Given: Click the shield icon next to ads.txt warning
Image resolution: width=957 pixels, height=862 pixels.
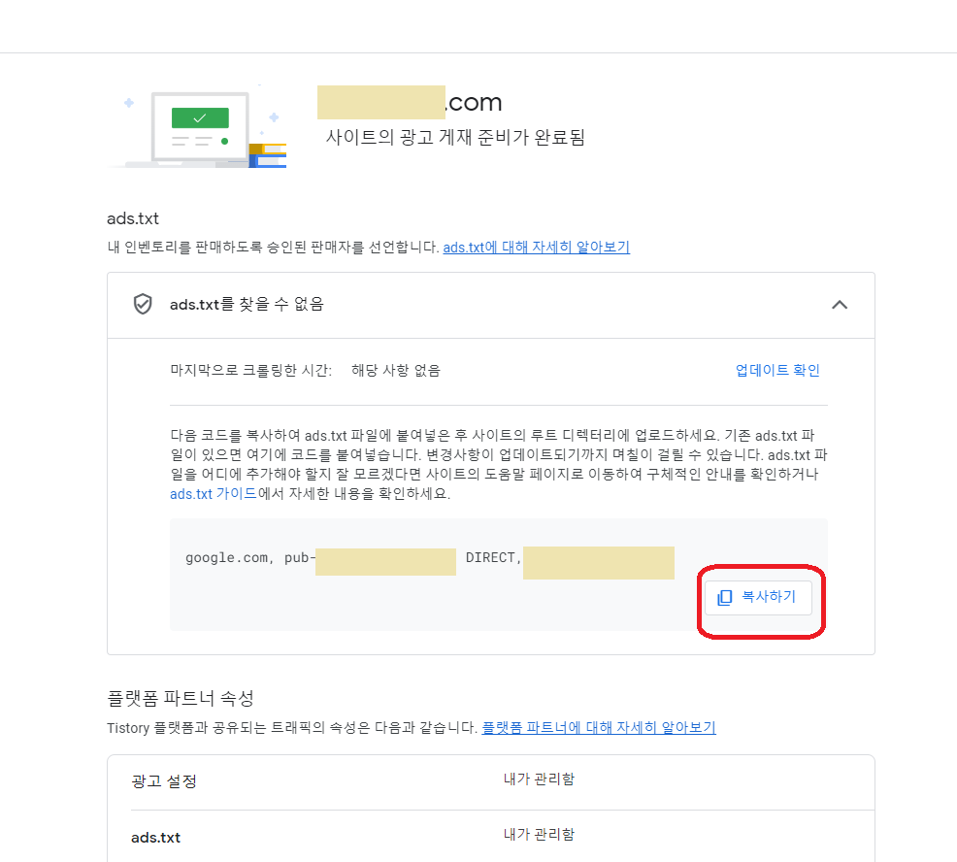Looking at the screenshot, I should pyautogui.click(x=144, y=304).
